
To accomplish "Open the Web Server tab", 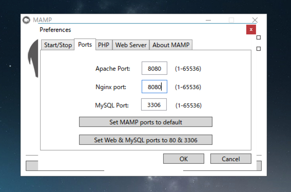I will 131,45.
